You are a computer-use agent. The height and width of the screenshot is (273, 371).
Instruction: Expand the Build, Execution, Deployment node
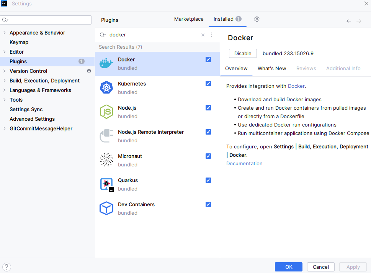(x=4, y=81)
